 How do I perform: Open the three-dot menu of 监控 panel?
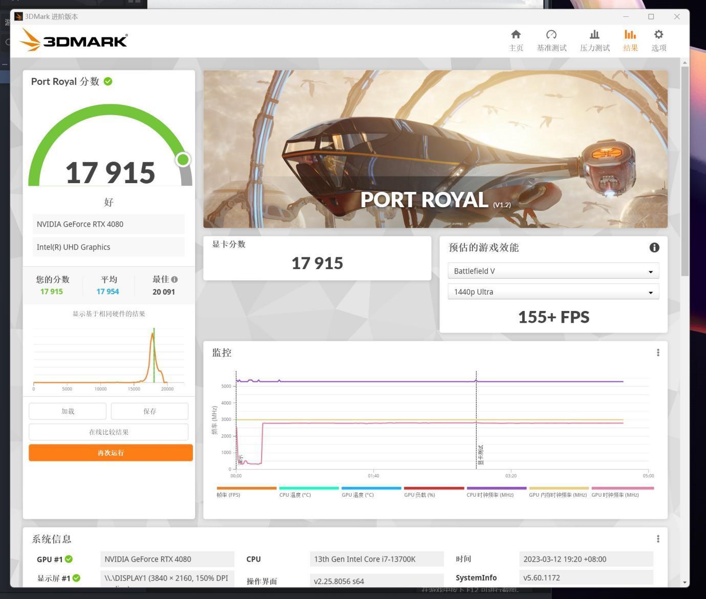[658, 352]
